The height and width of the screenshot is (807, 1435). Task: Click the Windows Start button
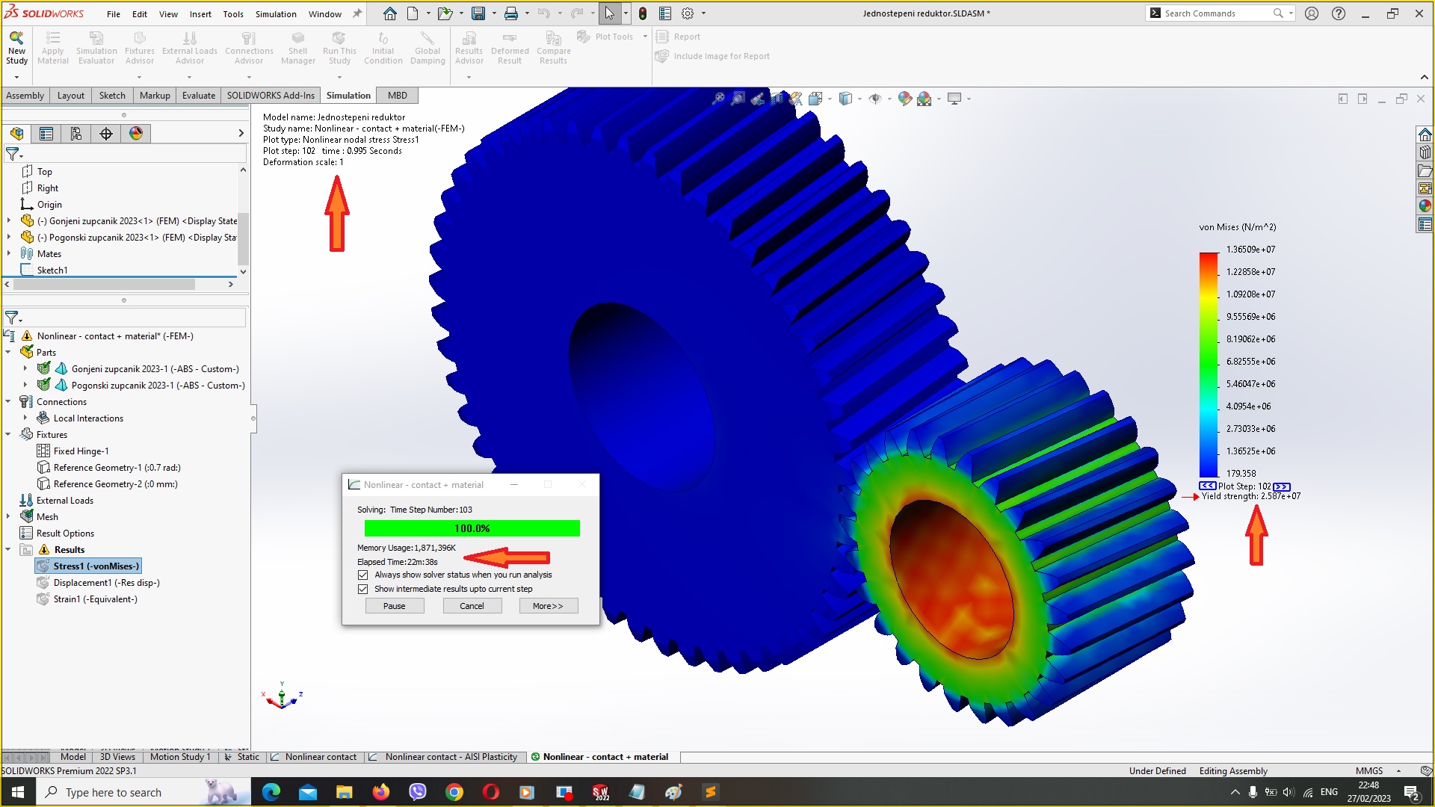pos(18,792)
